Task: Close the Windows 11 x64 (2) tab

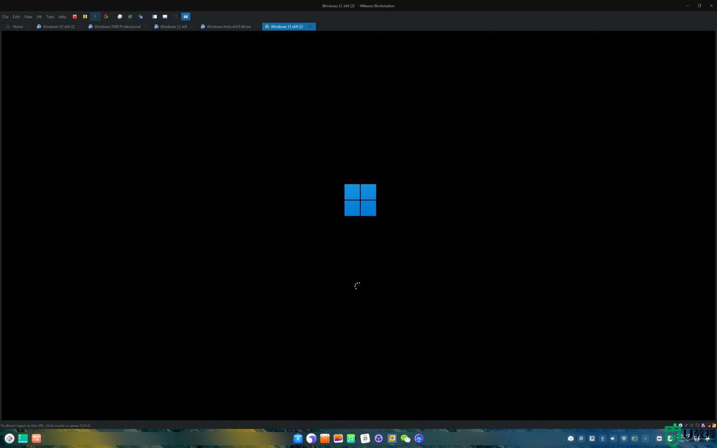Action: (x=310, y=26)
